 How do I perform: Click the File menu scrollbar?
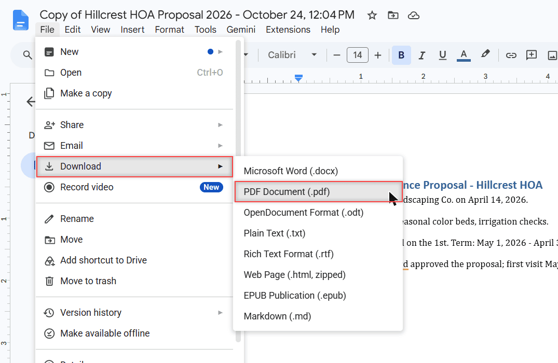(238, 191)
